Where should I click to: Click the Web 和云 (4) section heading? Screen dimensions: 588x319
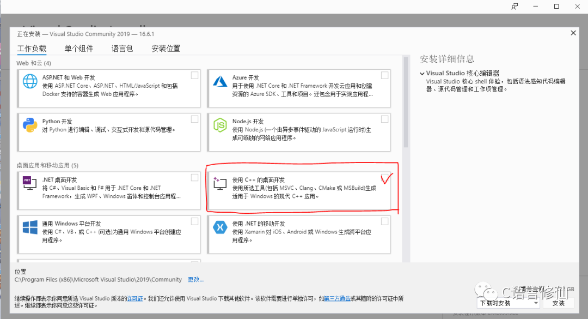pyautogui.click(x=34, y=63)
